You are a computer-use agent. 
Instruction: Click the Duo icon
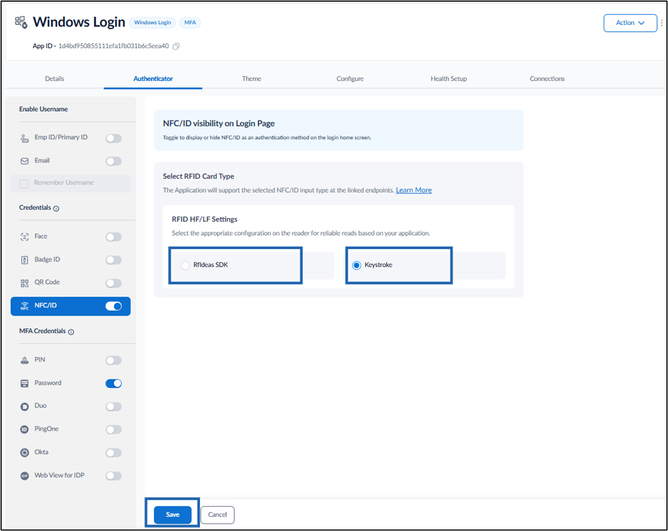tap(24, 406)
